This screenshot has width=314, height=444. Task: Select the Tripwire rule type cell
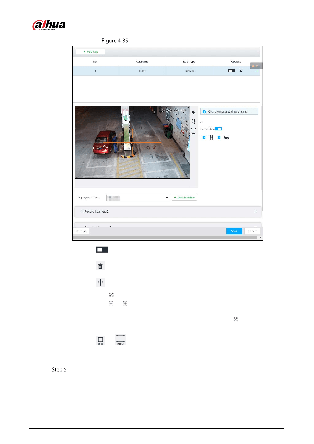(189, 71)
